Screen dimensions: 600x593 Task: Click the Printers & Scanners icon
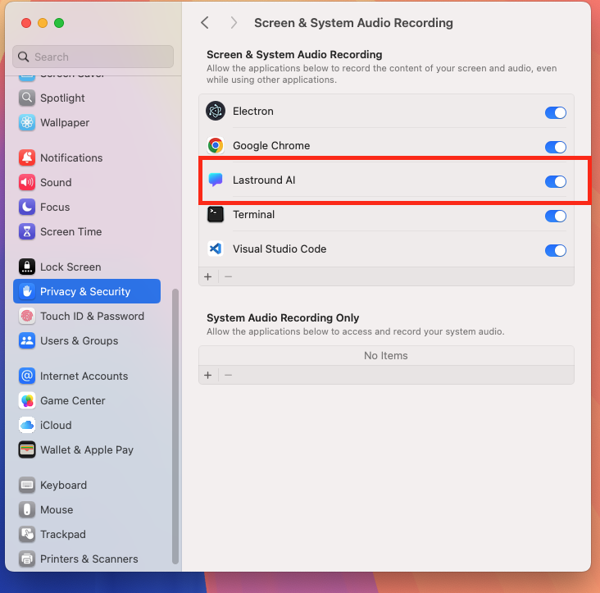(27, 559)
